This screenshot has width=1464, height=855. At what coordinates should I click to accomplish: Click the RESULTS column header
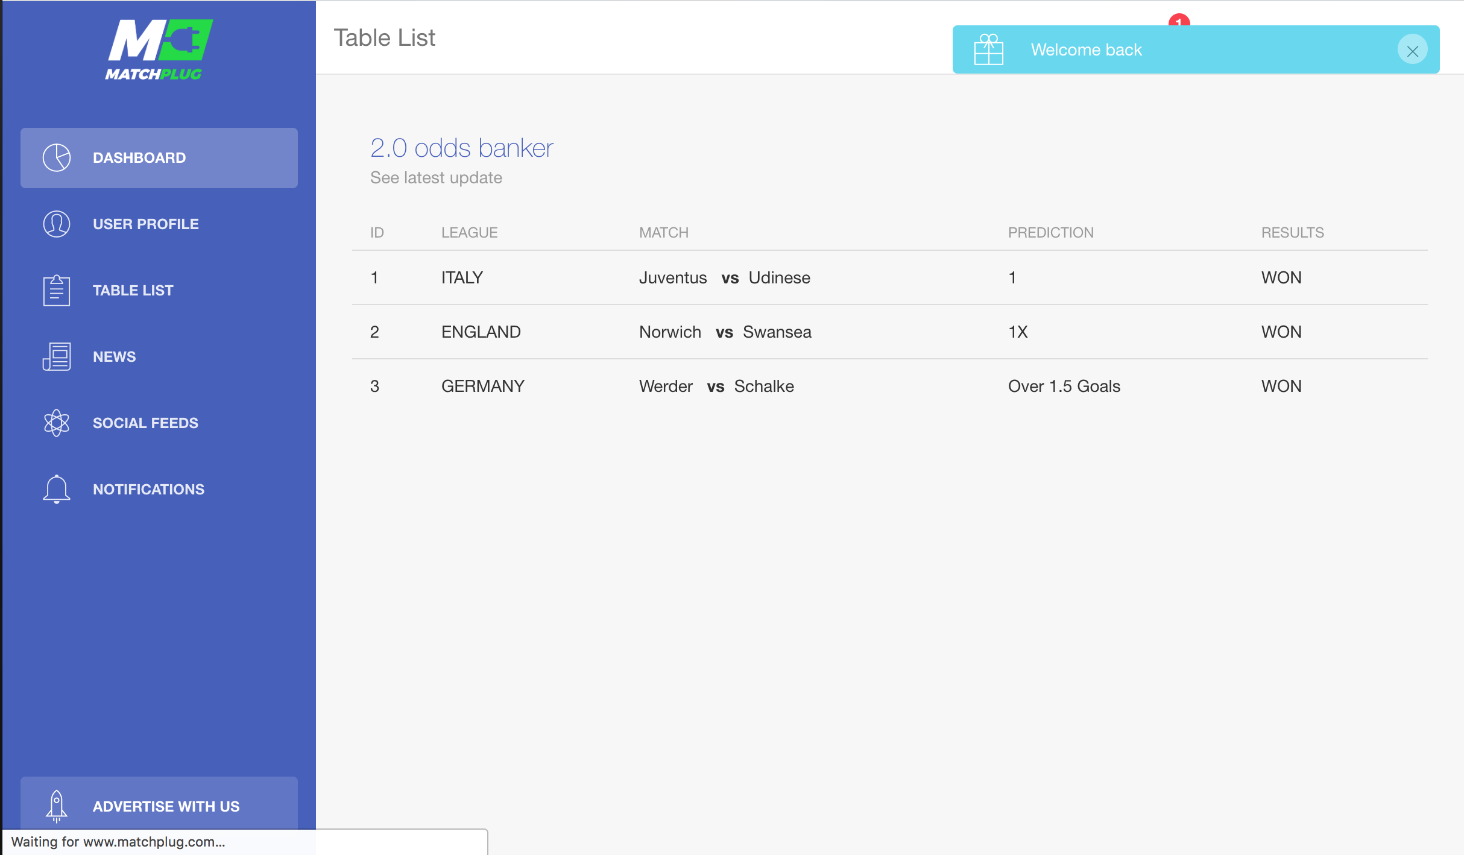point(1292,233)
